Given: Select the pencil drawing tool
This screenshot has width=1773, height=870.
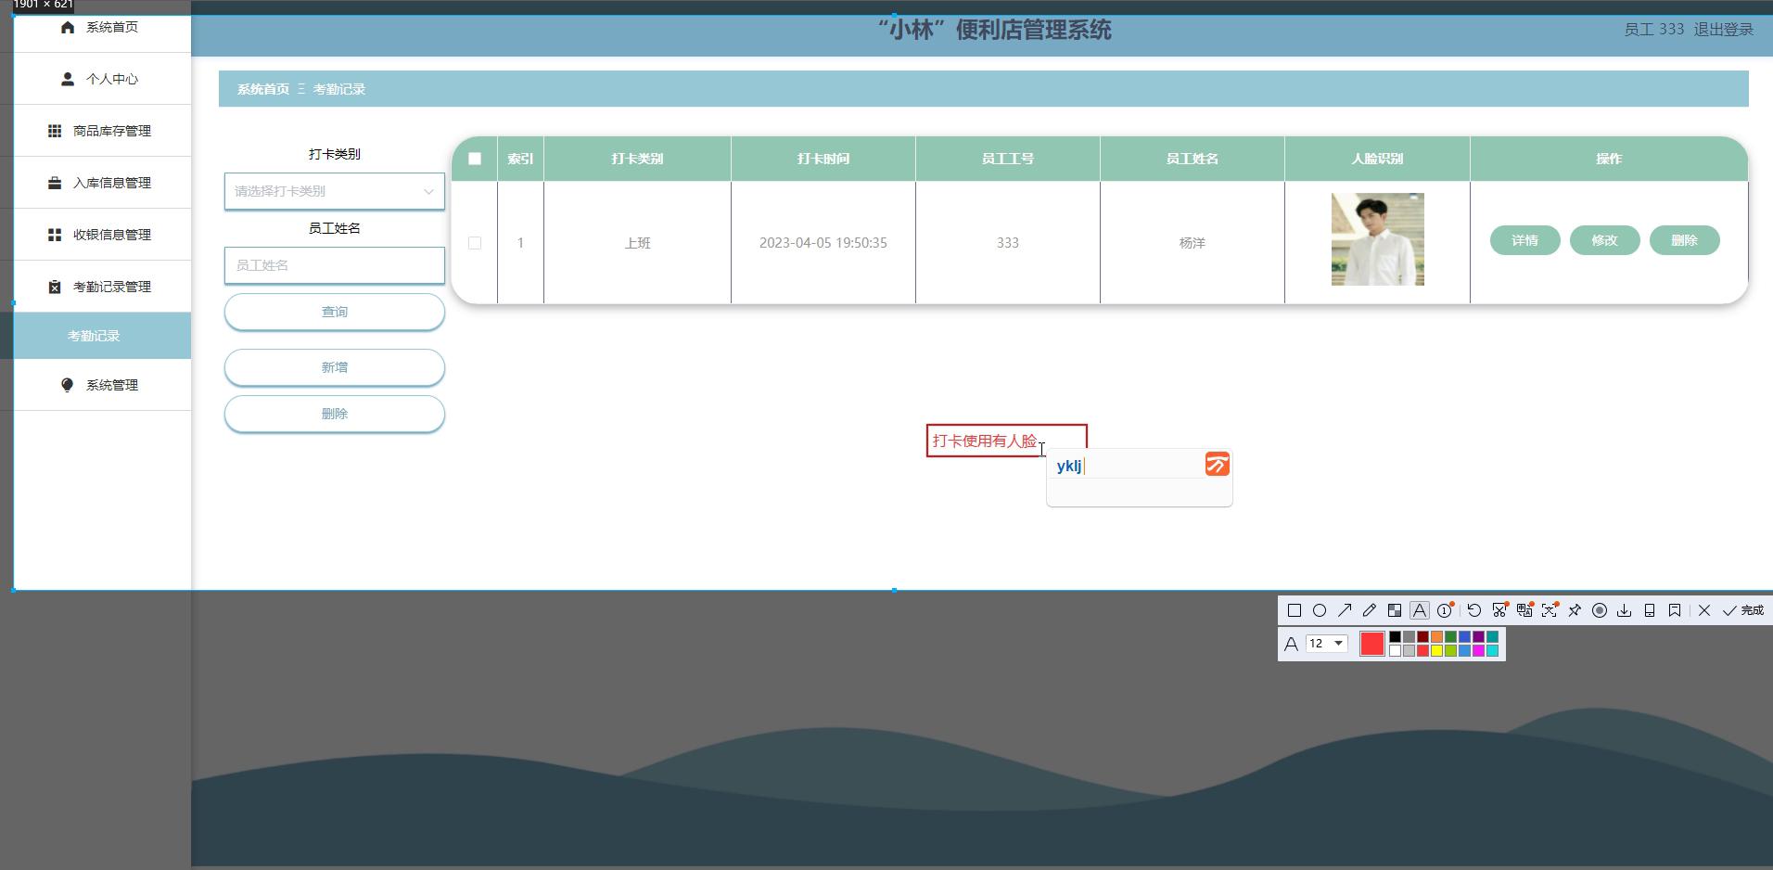Looking at the screenshot, I should (x=1370, y=610).
